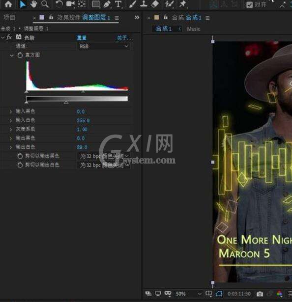292x302 pixels.
Task: Toggle the 直方图 stopwatch
Action: tap(20, 55)
